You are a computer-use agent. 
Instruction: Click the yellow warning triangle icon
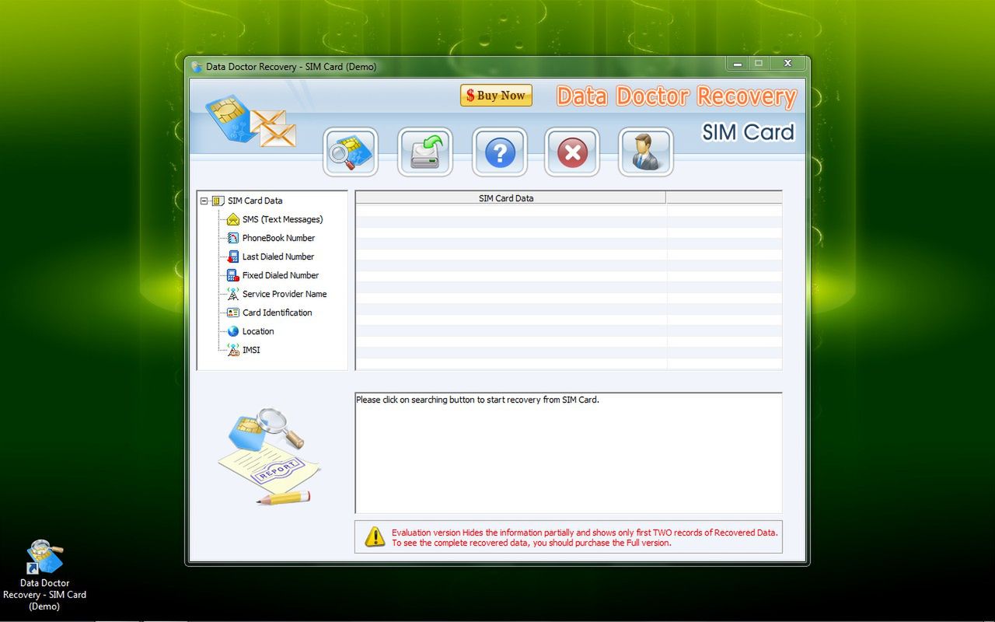pyautogui.click(x=375, y=536)
